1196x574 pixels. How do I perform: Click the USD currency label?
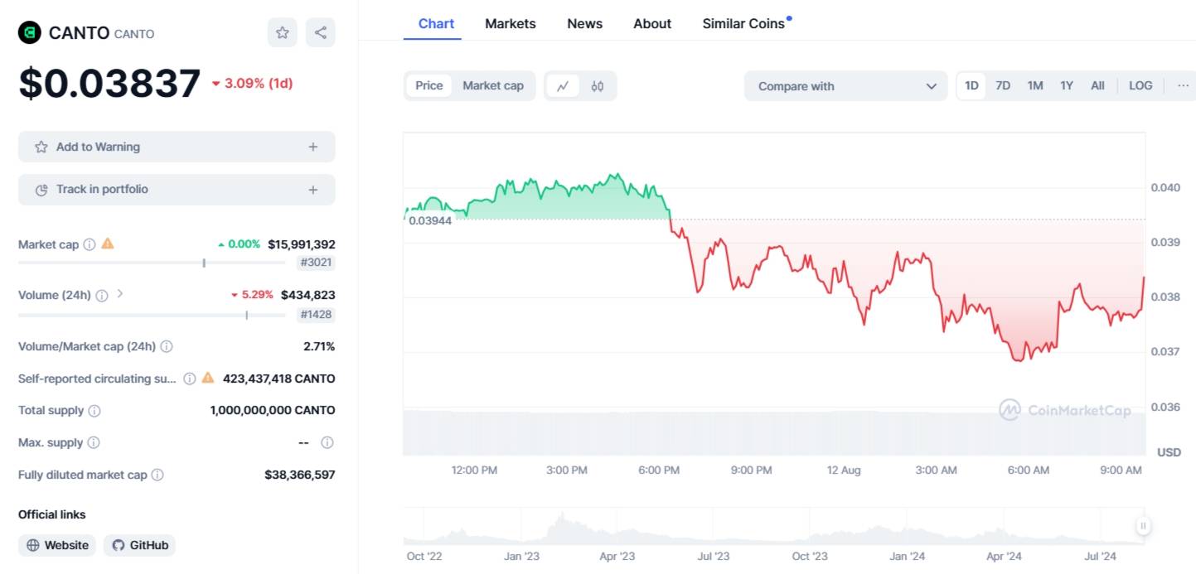click(1169, 452)
